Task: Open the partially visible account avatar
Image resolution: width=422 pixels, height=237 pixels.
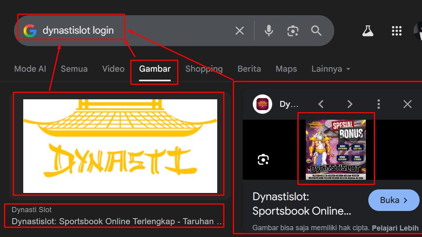Action: click(418, 31)
